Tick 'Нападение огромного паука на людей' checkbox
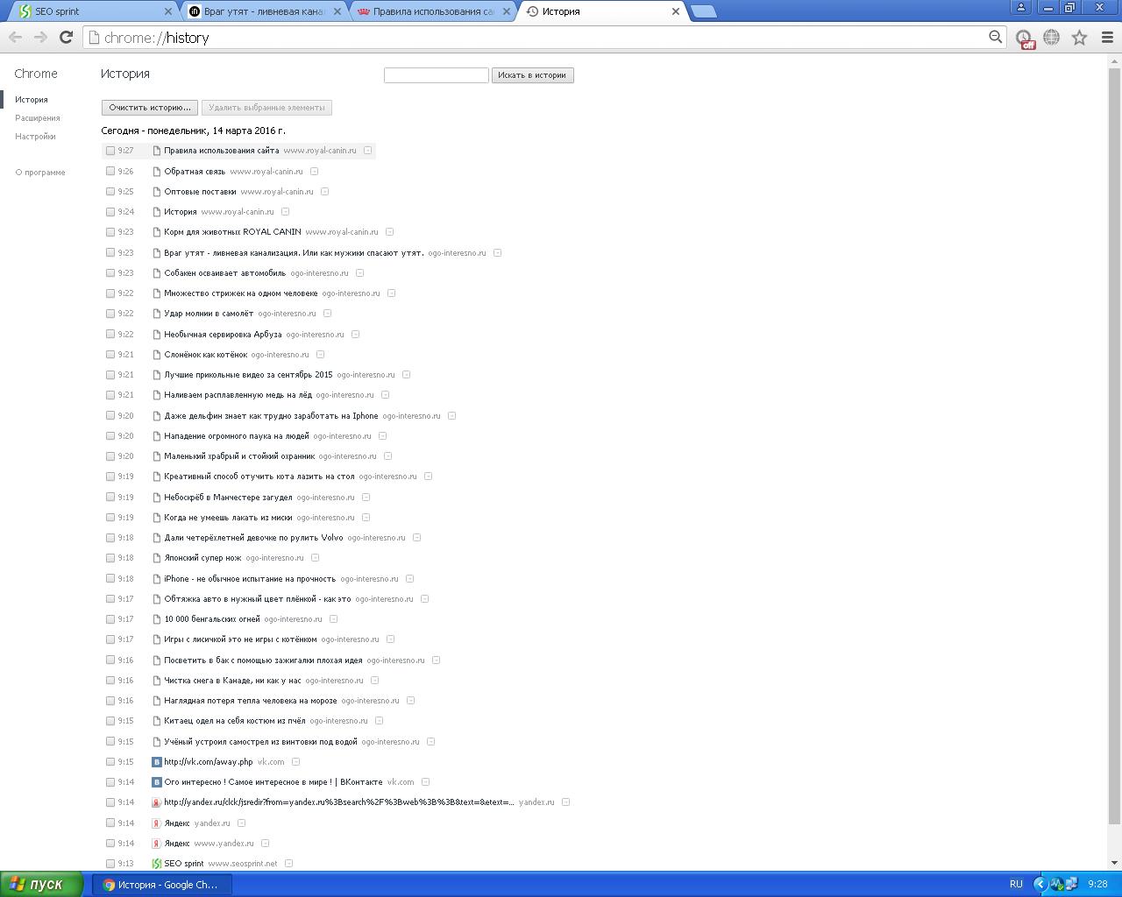The width and height of the screenshot is (1122, 897). tap(110, 436)
